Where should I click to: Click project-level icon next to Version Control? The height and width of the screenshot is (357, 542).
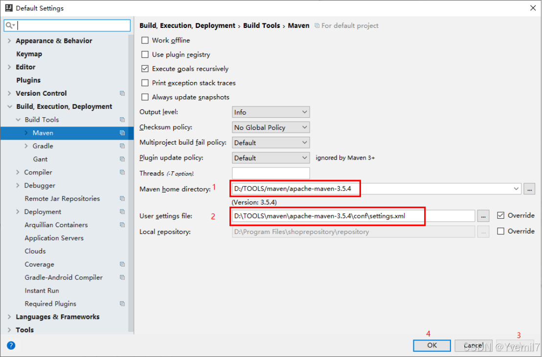(122, 93)
